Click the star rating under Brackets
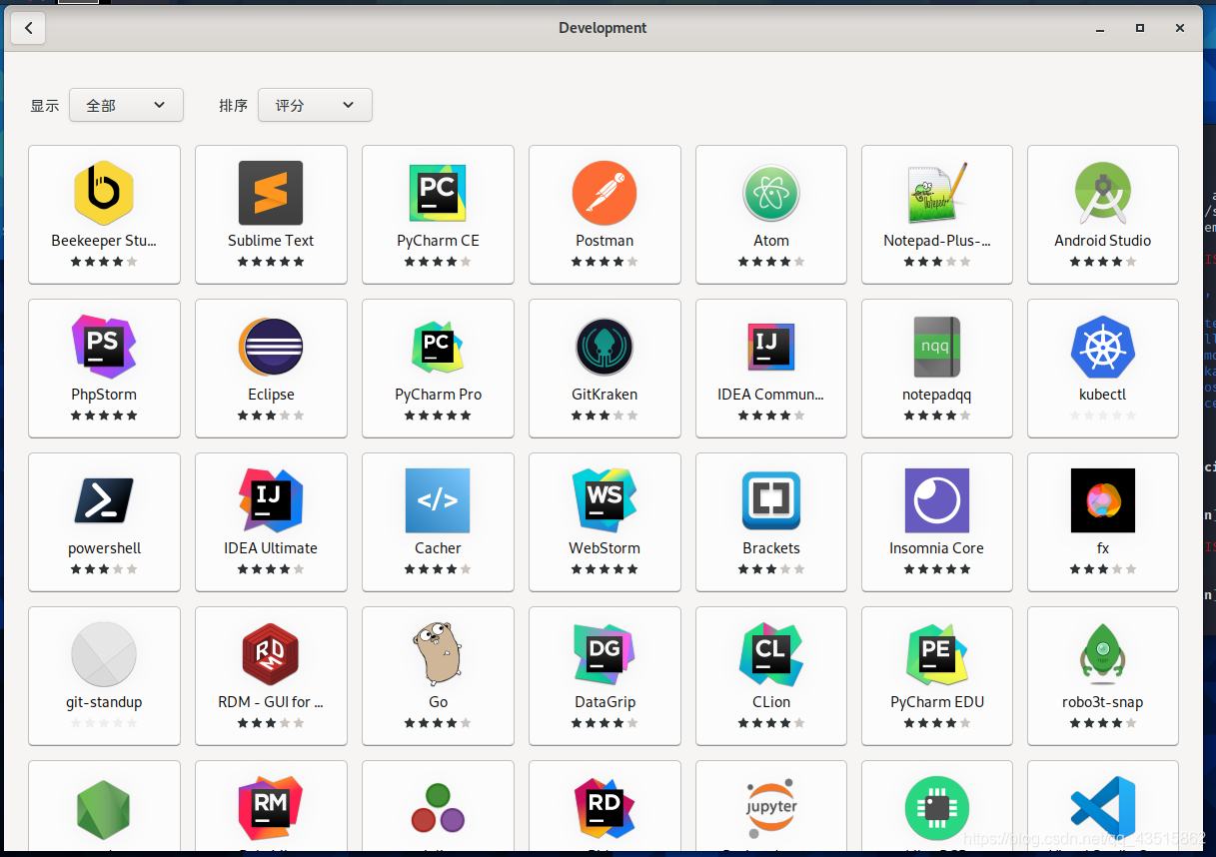This screenshot has width=1216, height=857. tap(771, 569)
